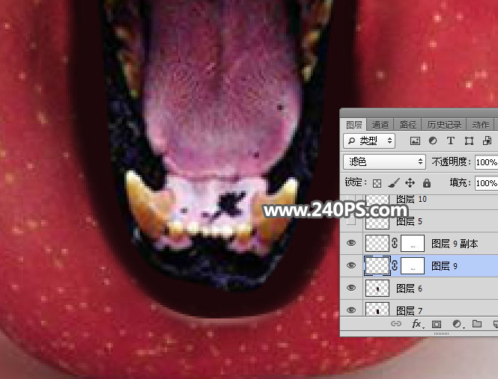Open the fx layer style menu
This screenshot has width=498, height=379.
coord(417,324)
